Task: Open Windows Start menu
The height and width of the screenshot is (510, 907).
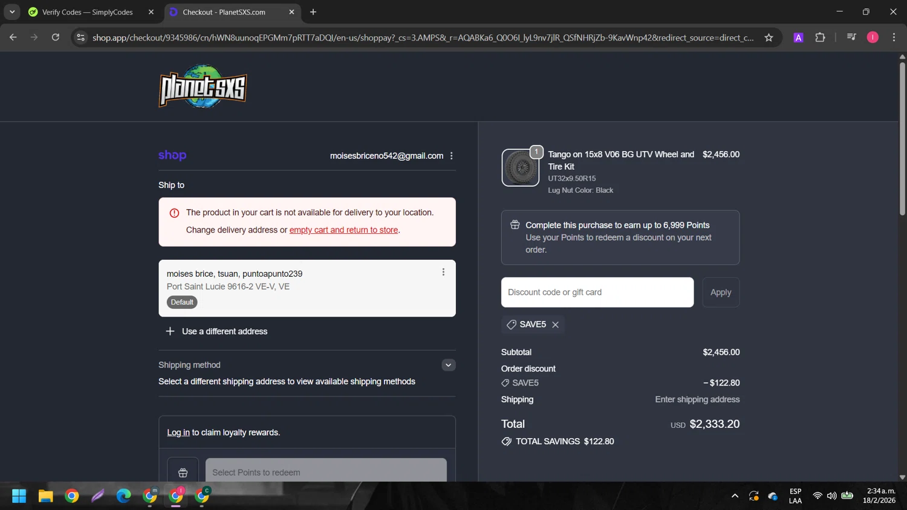Action: [x=19, y=496]
